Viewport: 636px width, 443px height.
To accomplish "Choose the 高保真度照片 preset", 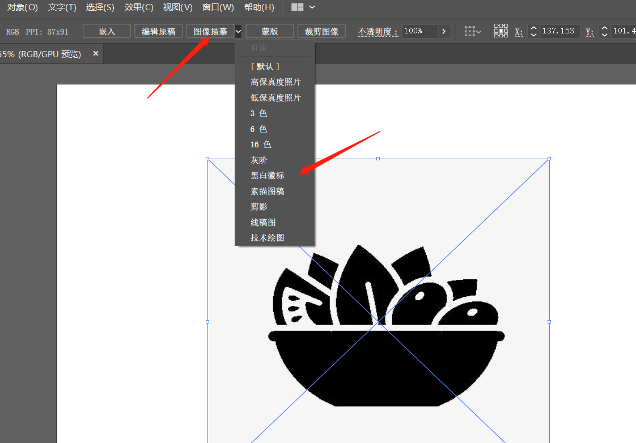I will coord(274,82).
